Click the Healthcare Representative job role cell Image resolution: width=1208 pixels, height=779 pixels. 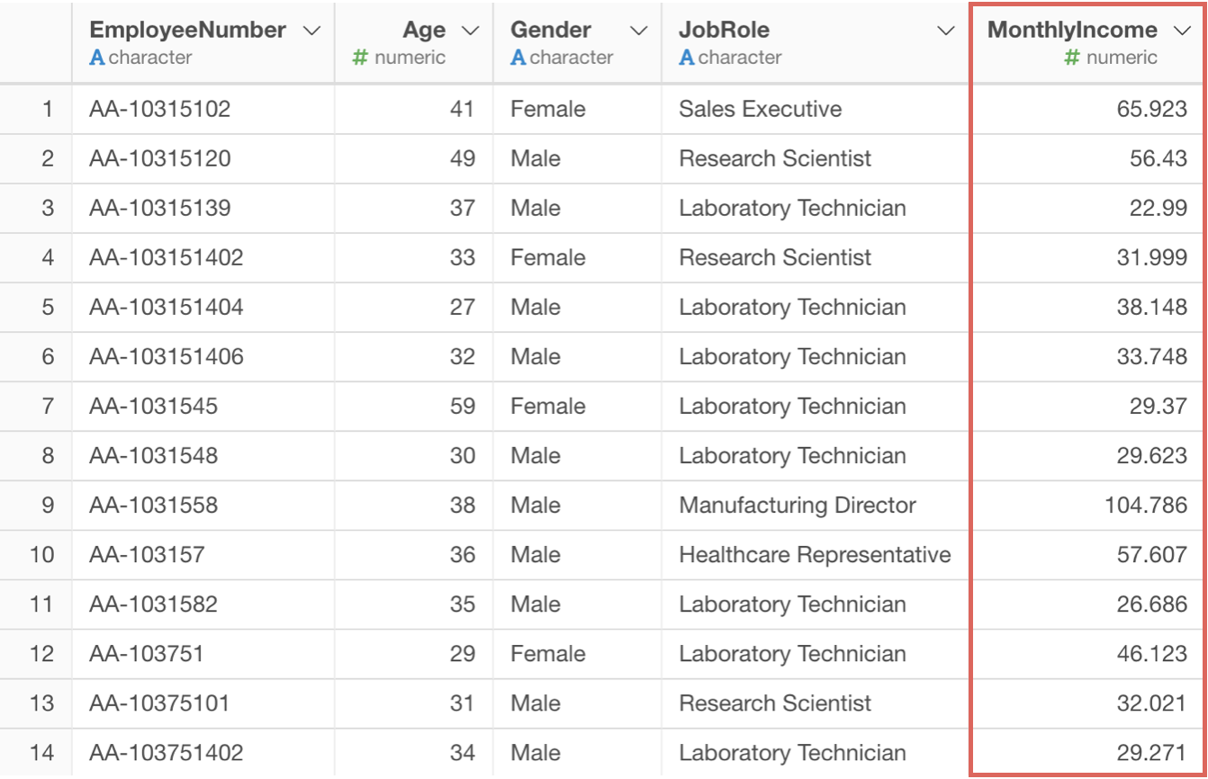click(x=816, y=555)
